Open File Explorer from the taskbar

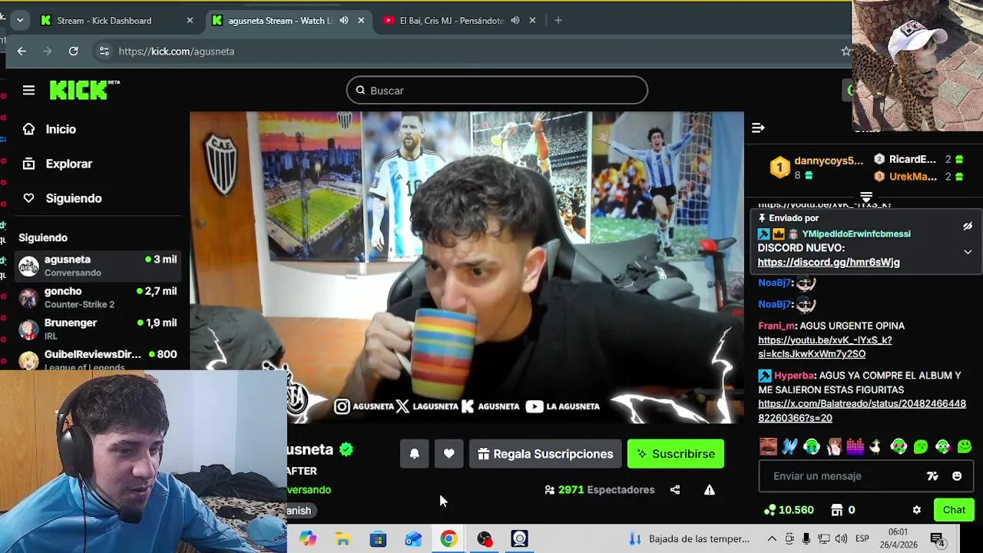tap(343, 539)
